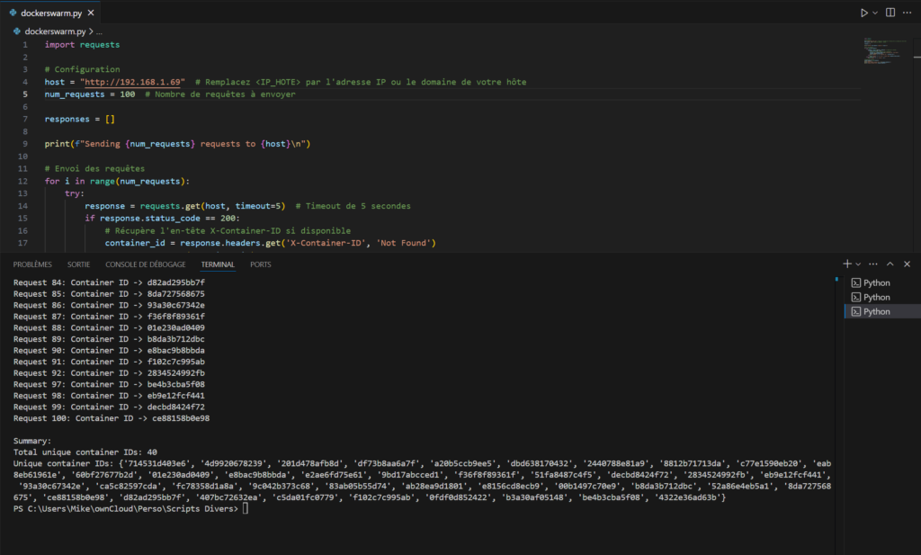
Task: Open the SORTIE panel tab
Action: (79, 264)
